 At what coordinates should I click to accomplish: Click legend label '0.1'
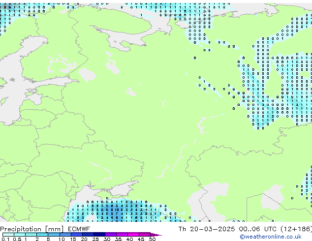point(5,239)
